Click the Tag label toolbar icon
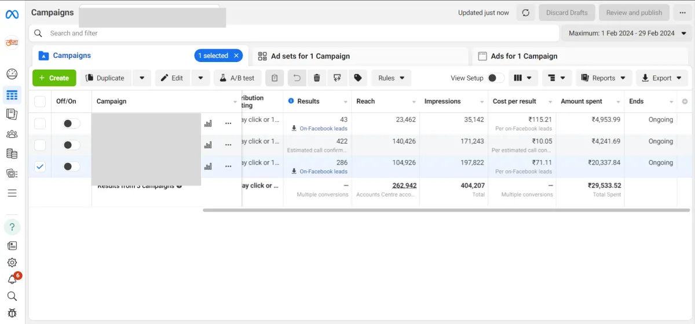Image resolution: width=695 pixels, height=324 pixels. coord(358,78)
